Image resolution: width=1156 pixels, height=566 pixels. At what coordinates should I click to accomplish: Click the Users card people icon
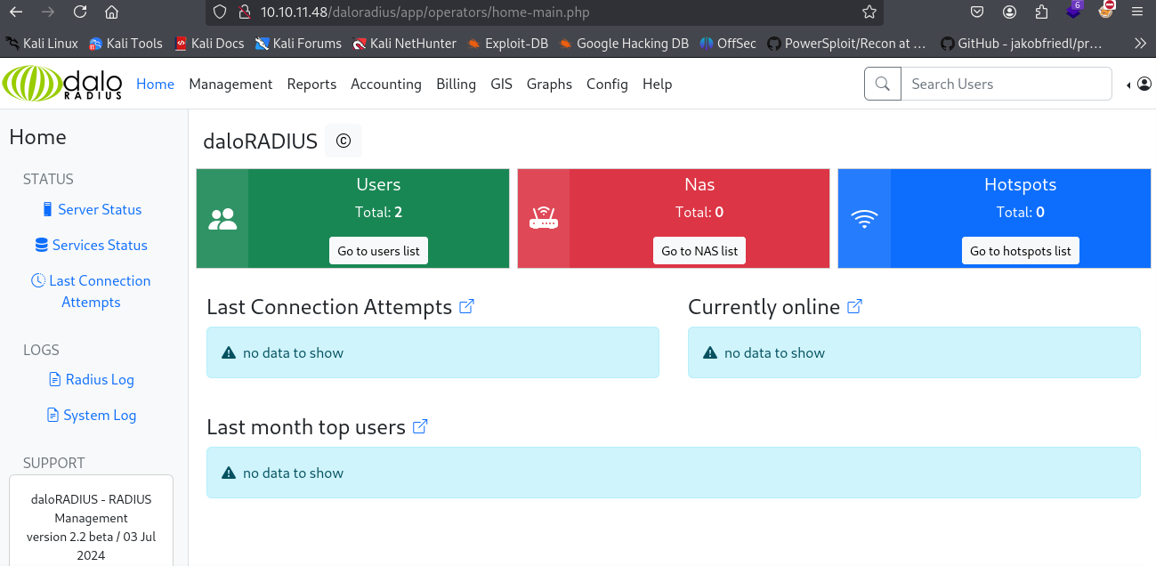pyautogui.click(x=222, y=219)
